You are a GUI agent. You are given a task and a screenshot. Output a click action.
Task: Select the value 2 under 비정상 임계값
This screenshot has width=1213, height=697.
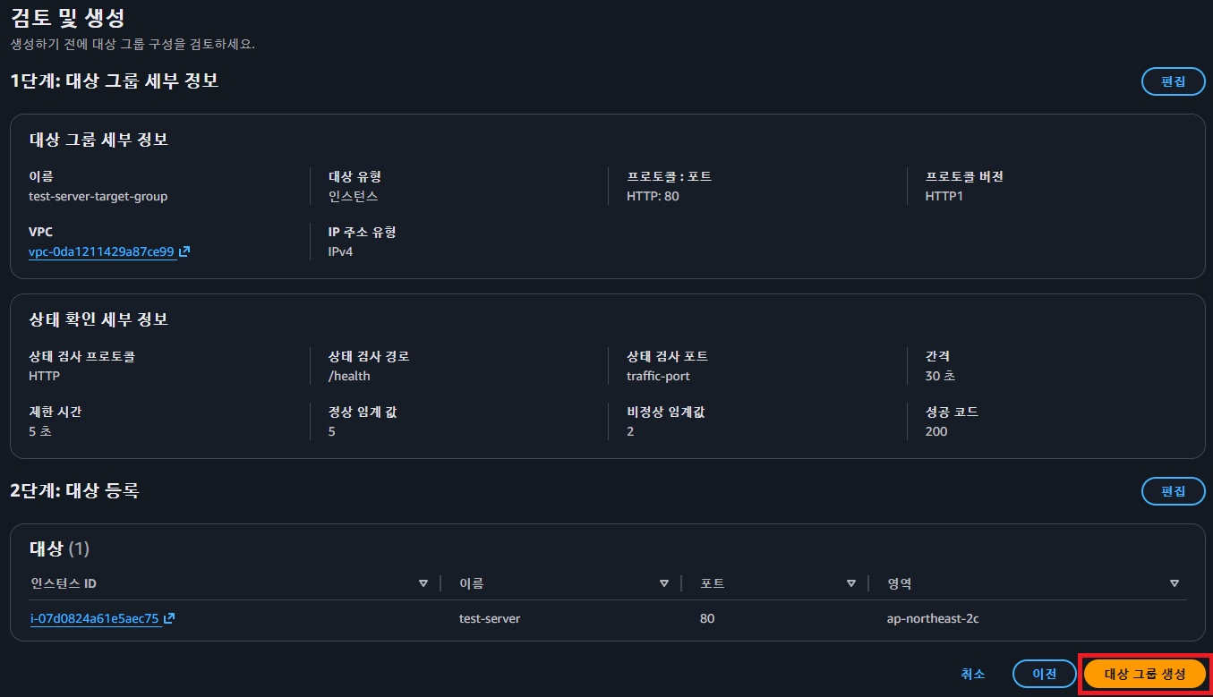630,431
